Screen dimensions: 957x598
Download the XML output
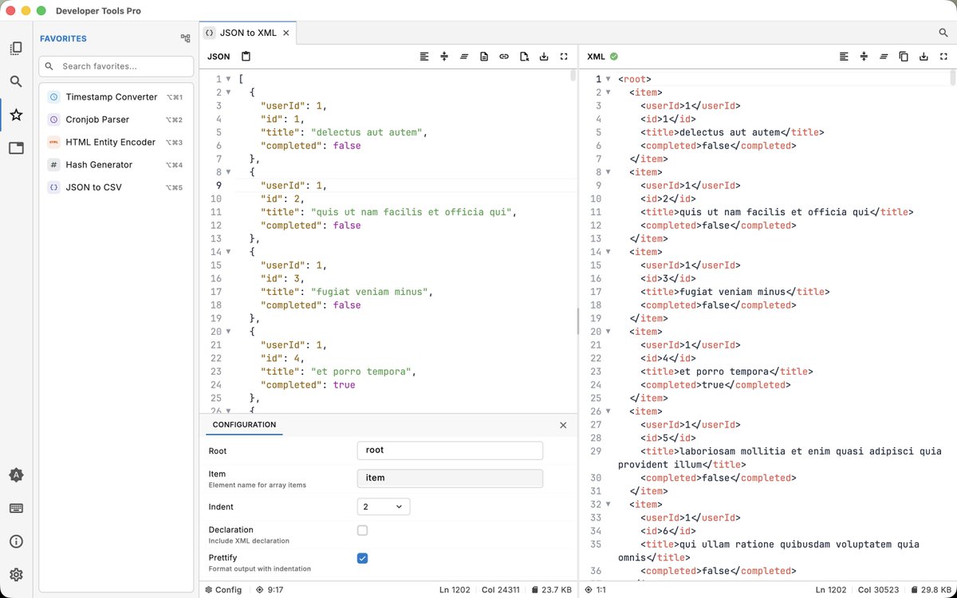[924, 57]
